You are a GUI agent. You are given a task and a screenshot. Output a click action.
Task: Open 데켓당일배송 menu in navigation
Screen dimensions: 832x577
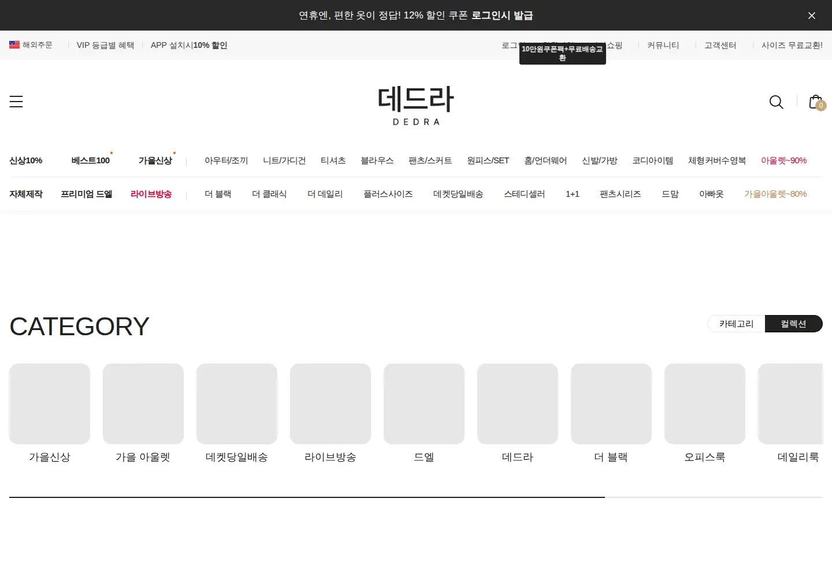[x=458, y=194]
